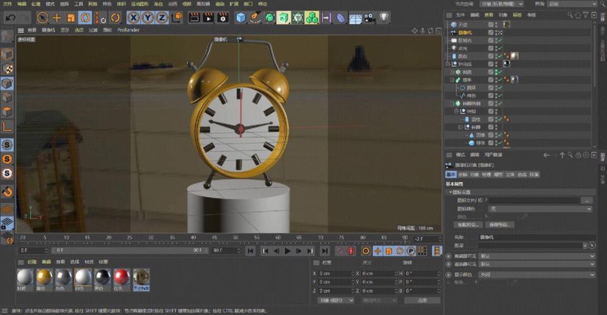Open render settings gear clapperboard
Viewport: 607px width, 315px height.
pos(222,18)
